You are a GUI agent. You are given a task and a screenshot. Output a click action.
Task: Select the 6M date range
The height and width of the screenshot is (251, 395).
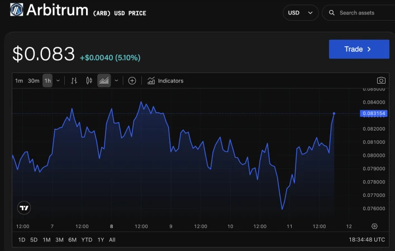pos(72,240)
